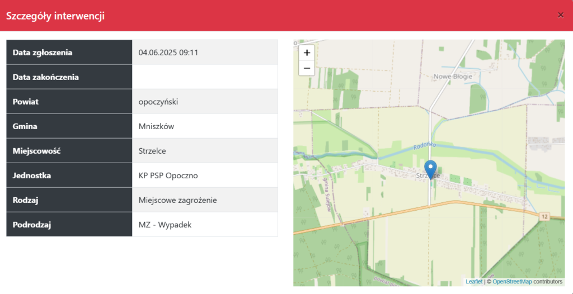Click the blue location marker in Strzelce
Viewport: 573px width, 294px height.
coord(430,169)
